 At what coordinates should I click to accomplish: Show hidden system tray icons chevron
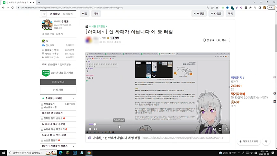click(x=239, y=153)
